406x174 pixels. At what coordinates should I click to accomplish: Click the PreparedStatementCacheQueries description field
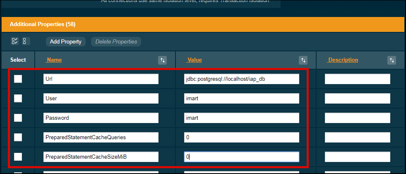pos(358,138)
